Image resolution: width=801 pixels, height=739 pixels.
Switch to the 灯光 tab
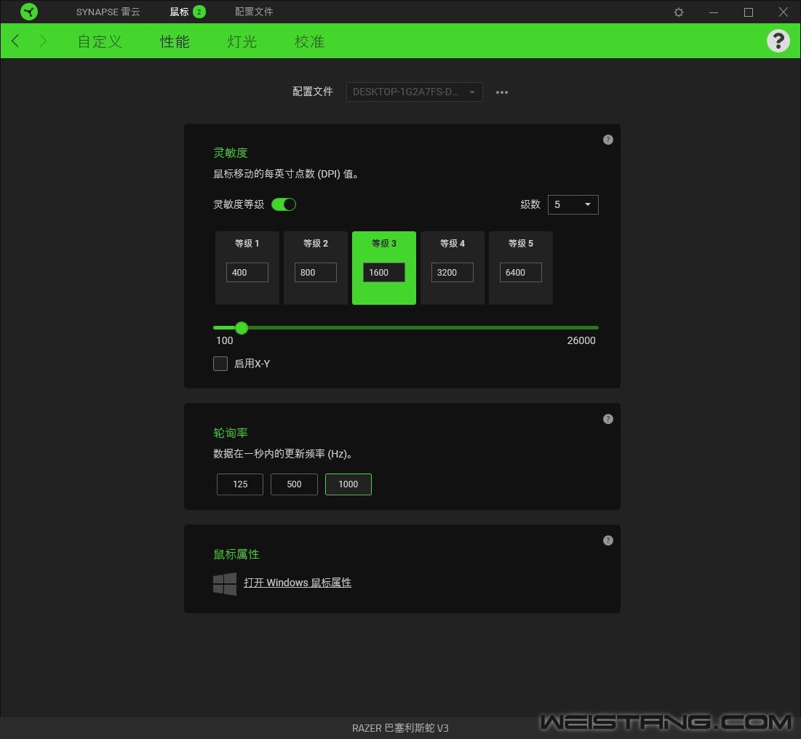click(242, 41)
